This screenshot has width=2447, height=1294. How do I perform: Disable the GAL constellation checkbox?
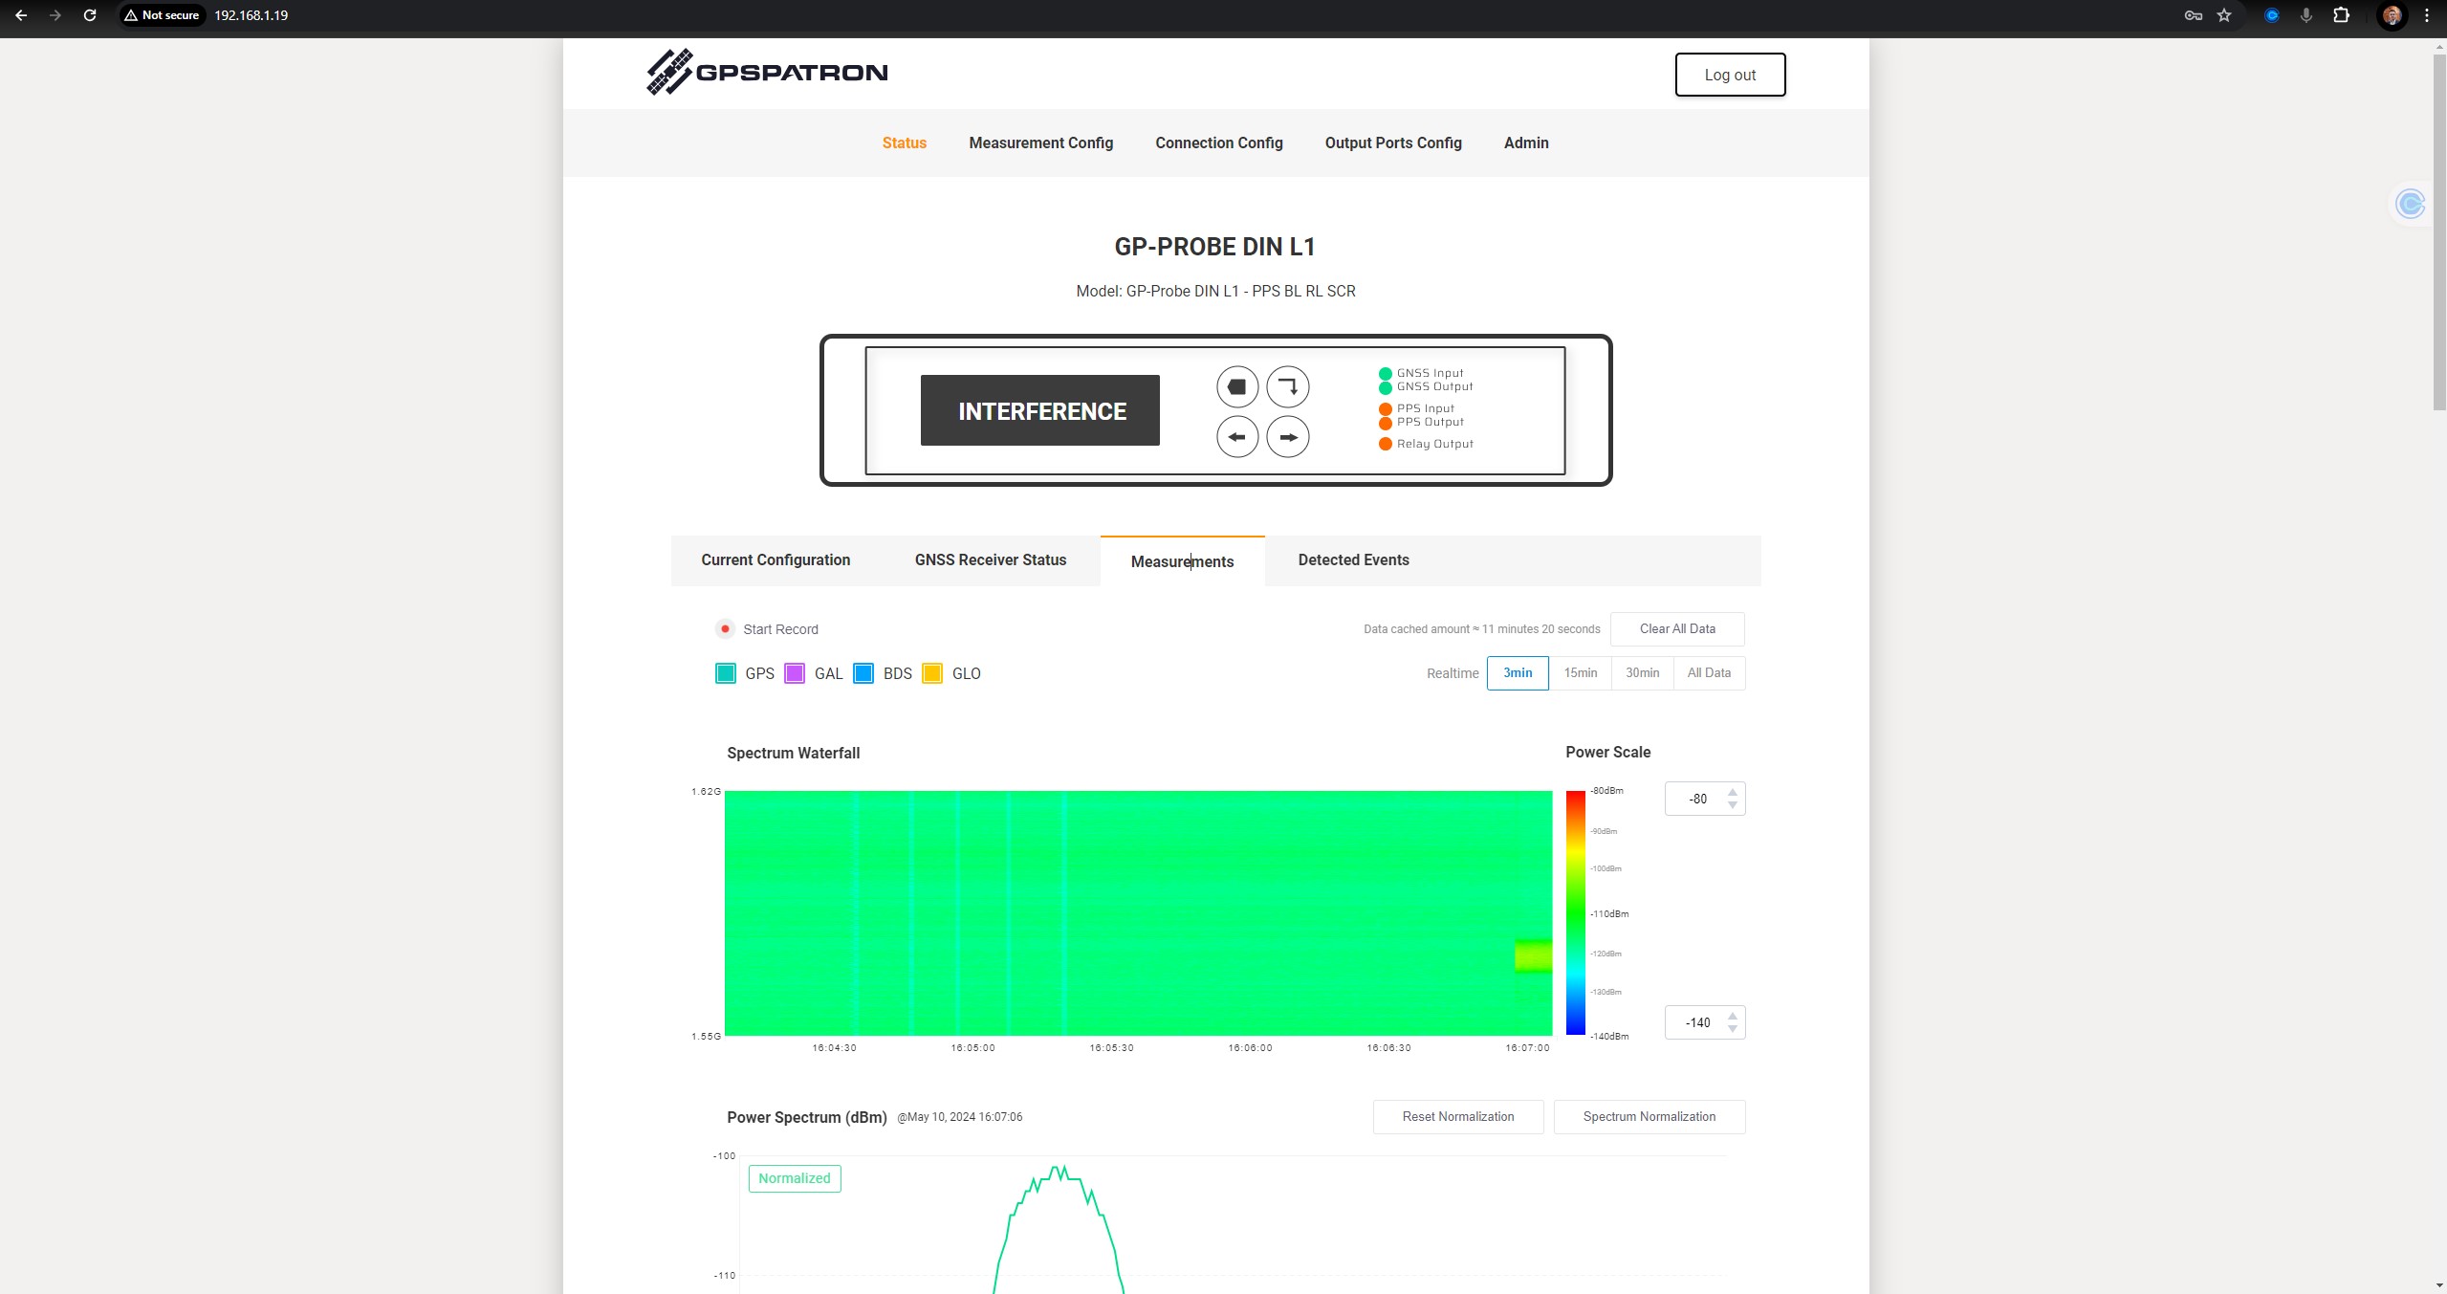793,672
